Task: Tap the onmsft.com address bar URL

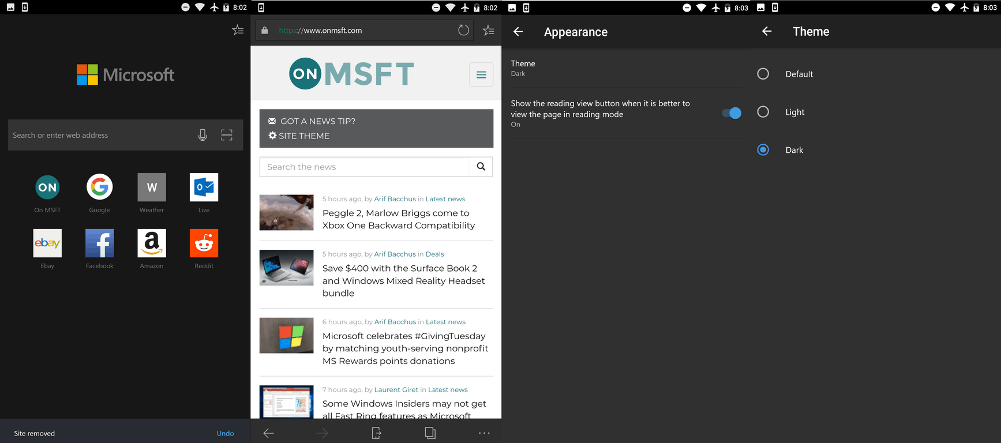Action: [x=320, y=31]
